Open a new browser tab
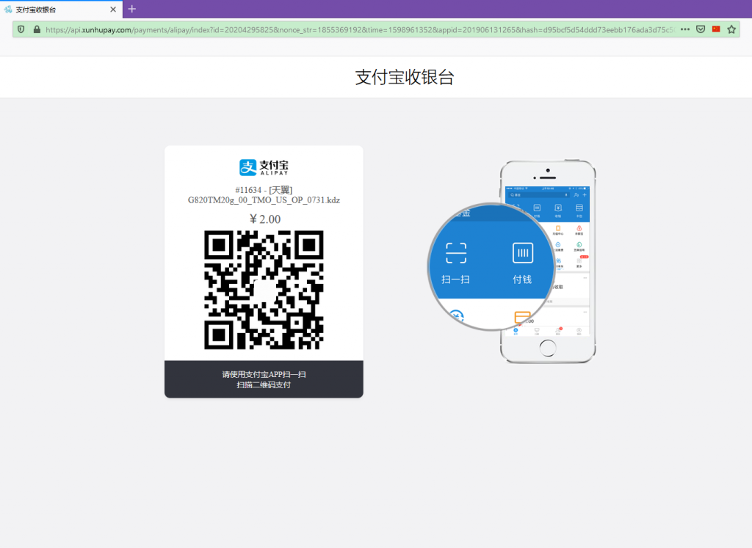The image size is (752, 548). tap(132, 9)
